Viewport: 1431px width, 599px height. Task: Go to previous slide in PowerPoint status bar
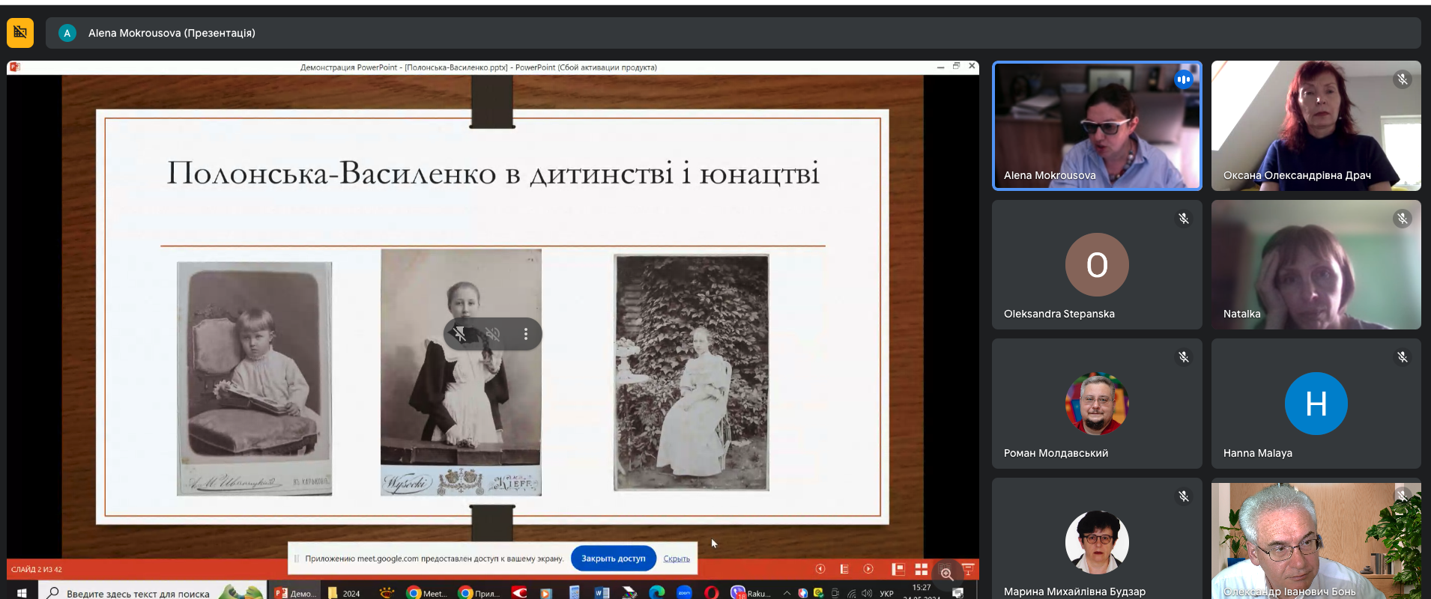[820, 569]
